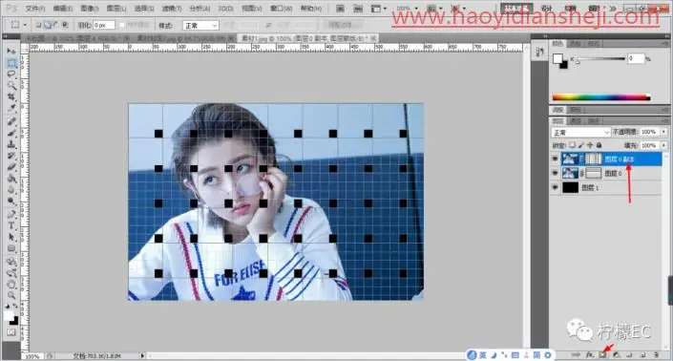Image resolution: width=673 pixels, height=361 pixels.
Task: Select the Zoom tool at toolbox bottom
Action: click(x=11, y=295)
